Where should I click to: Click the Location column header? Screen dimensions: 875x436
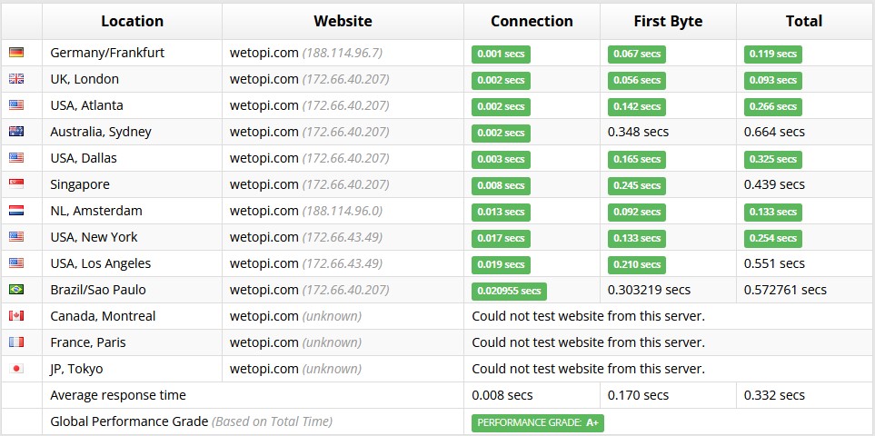133,21
